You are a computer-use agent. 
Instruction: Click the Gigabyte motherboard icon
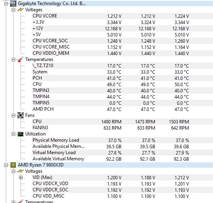click(x=13, y=3)
